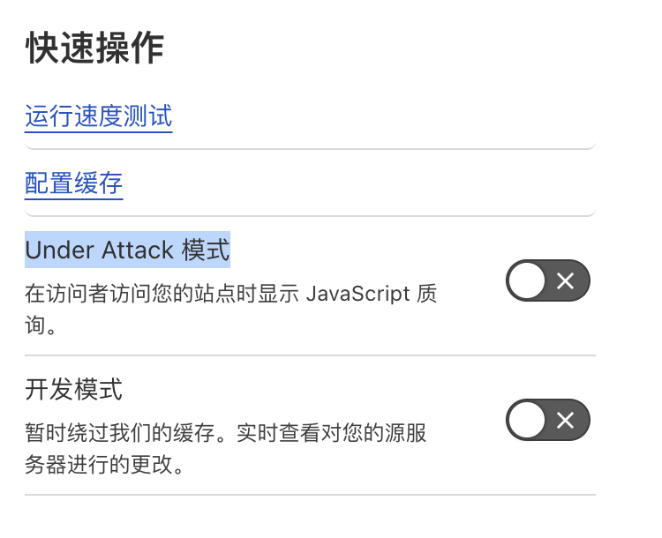Click the X icon in 开发模式 toggle

(x=565, y=421)
